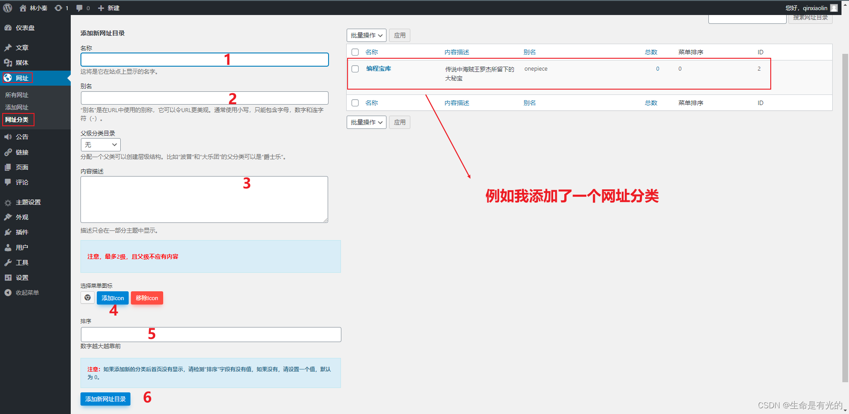
Task: Open the 编程宝库 category link
Action: [x=379, y=68]
